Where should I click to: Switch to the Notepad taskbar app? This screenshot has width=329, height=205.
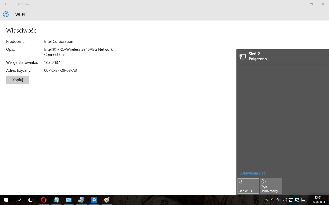56,200
